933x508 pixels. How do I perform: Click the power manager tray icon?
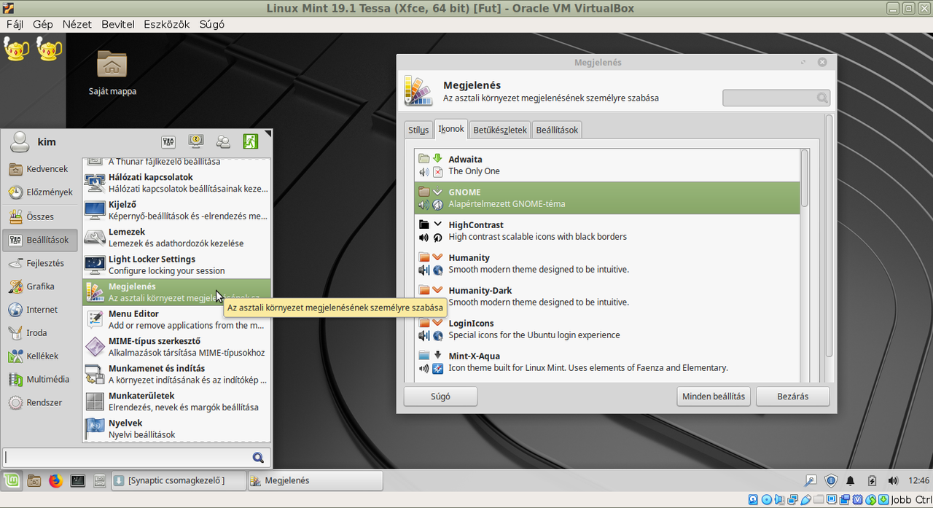point(872,480)
